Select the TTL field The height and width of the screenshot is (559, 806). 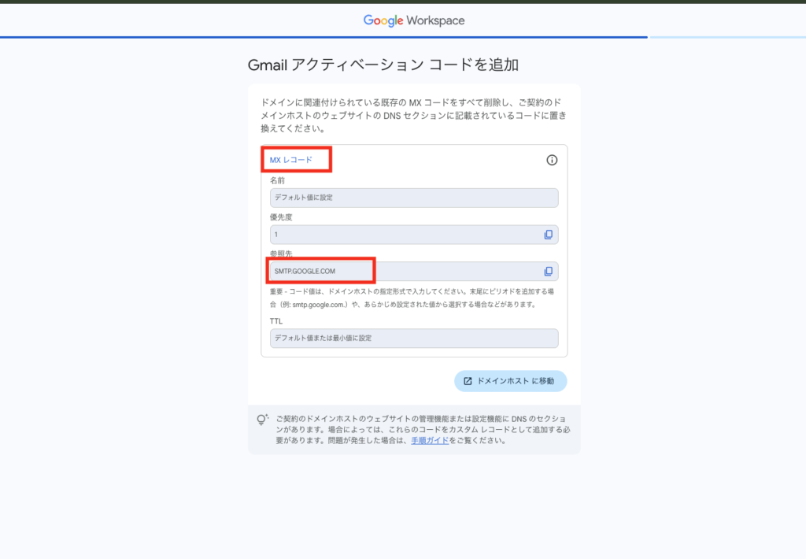(413, 338)
